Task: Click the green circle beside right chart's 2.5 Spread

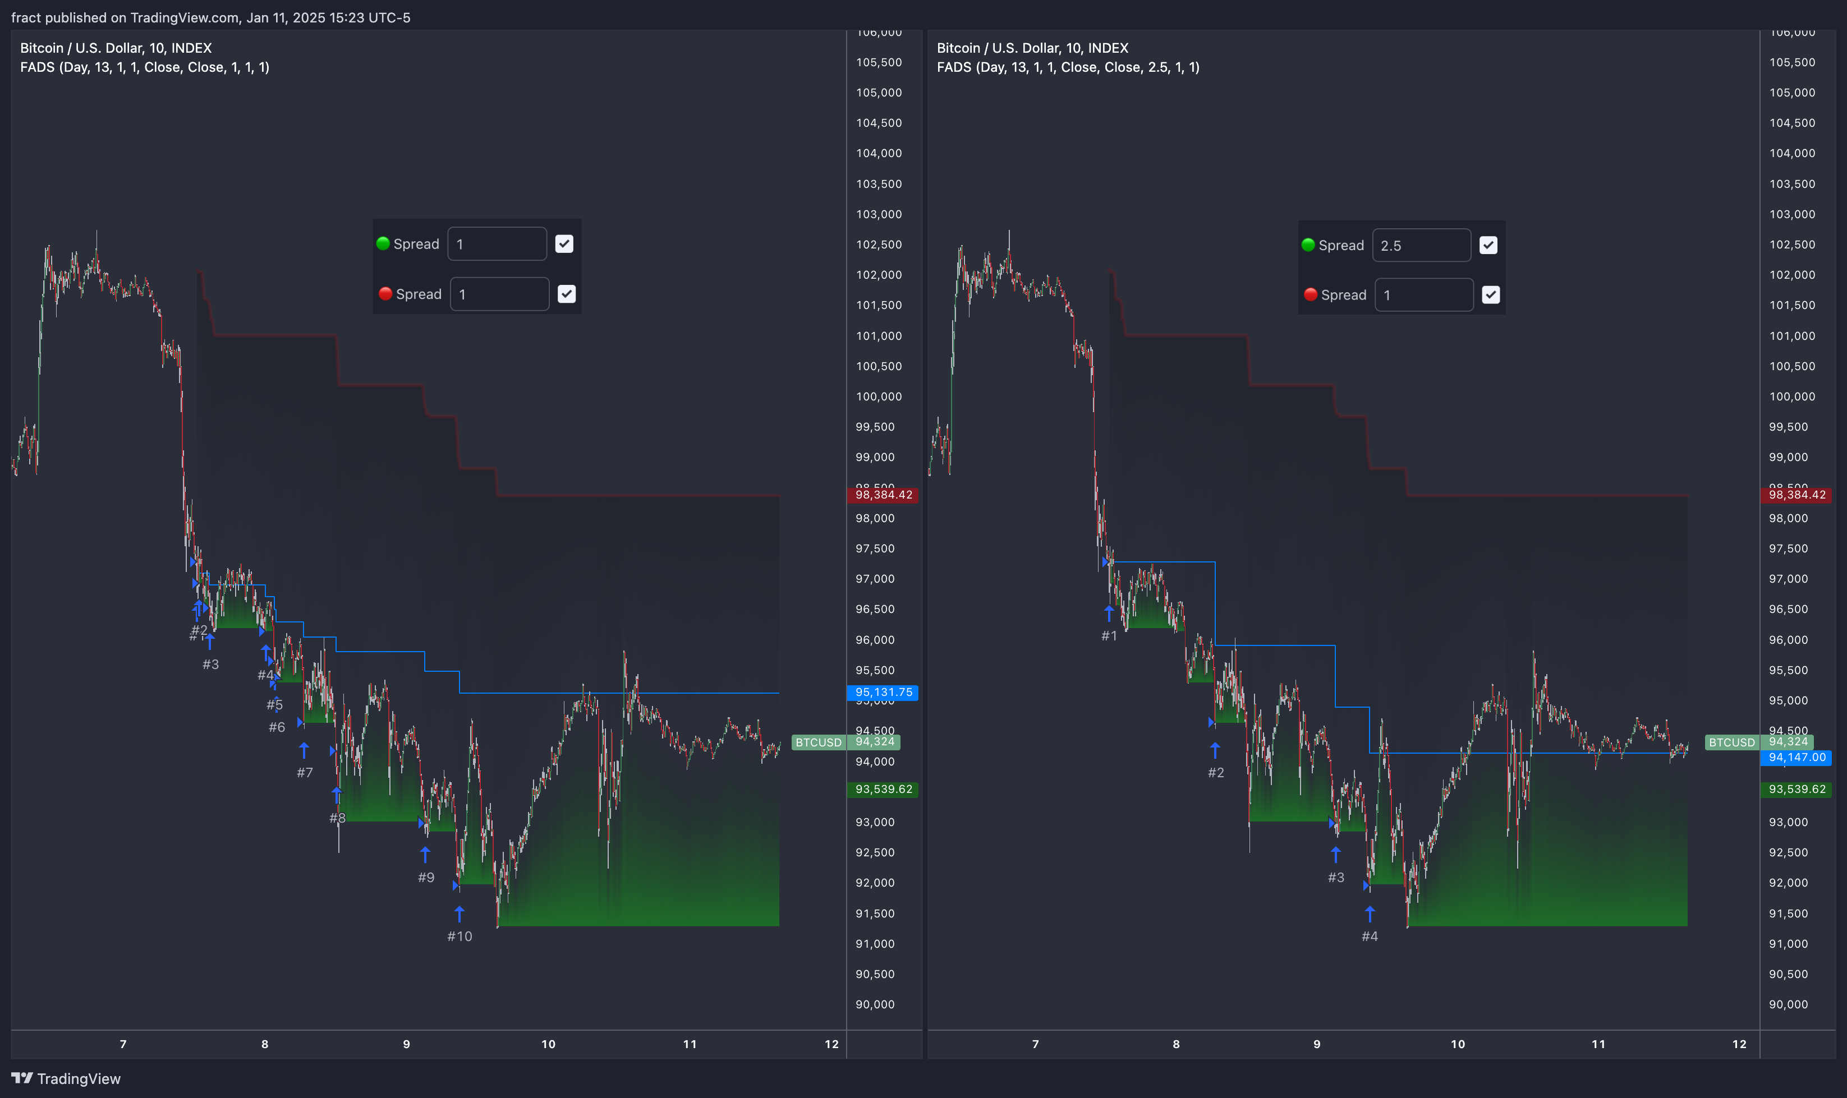Action: click(x=1308, y=245)
